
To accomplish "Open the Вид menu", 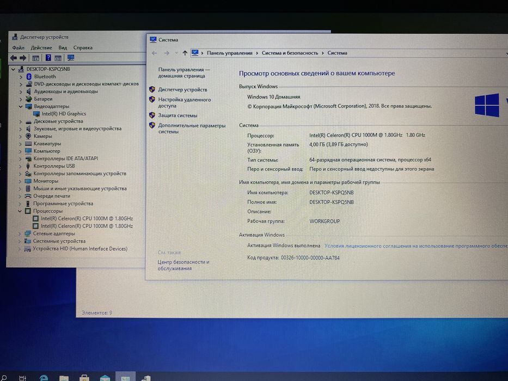I will (x=63, y=48).
